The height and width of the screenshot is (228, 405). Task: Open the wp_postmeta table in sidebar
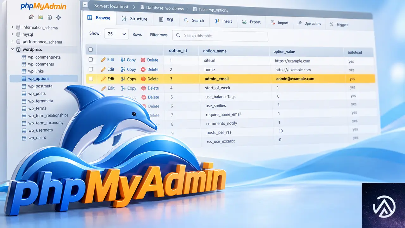(40, 86)
